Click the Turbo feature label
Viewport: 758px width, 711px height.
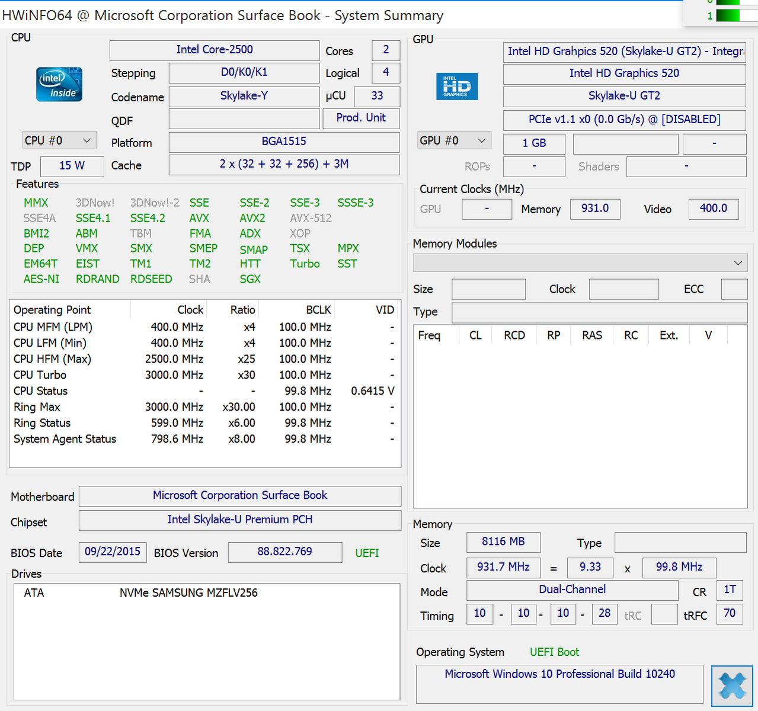305,264
